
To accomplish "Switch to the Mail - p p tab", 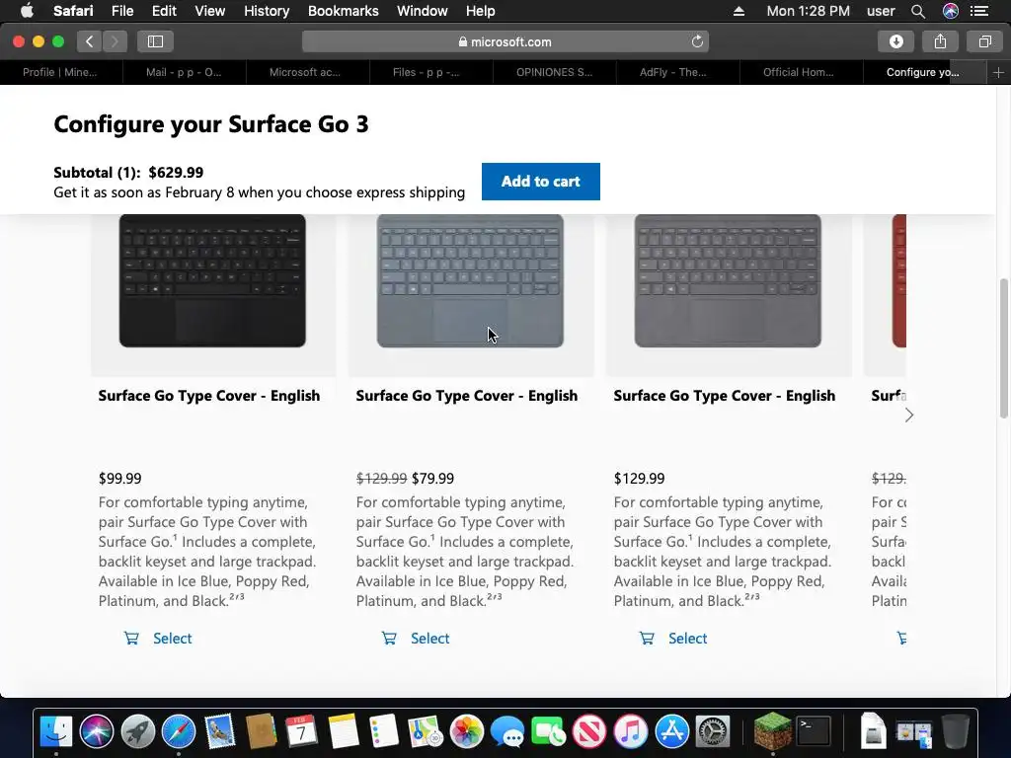I will click(184, 72).
